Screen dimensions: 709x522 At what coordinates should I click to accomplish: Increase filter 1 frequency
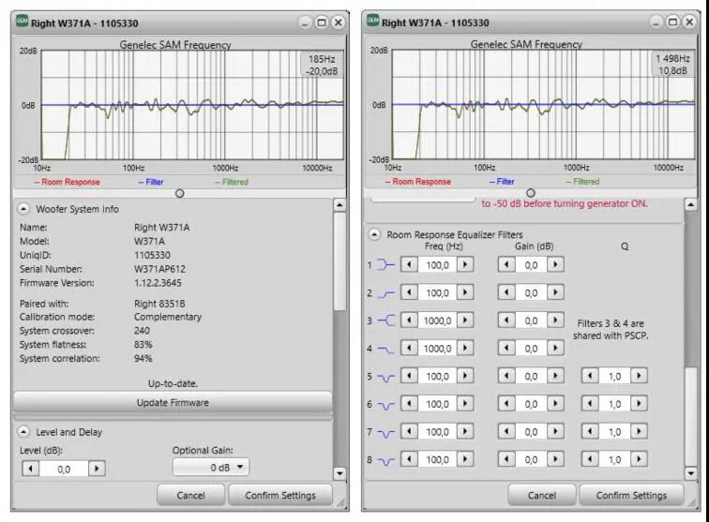[465, 264]
